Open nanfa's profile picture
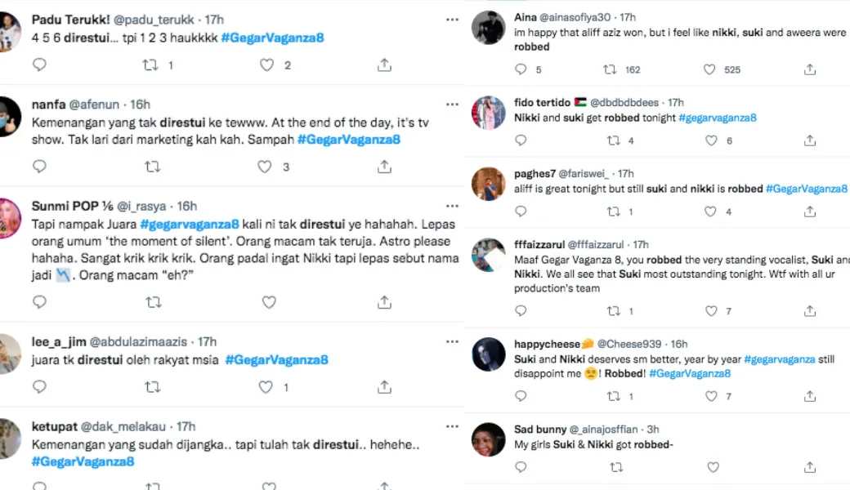This screenshot has height=490, width=850. tap(8, 117)
